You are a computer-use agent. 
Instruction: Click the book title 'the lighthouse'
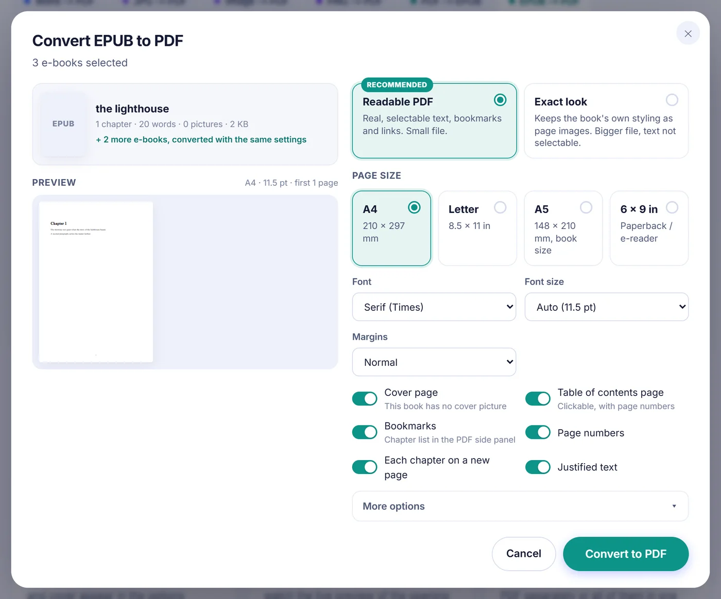[132, 109]
